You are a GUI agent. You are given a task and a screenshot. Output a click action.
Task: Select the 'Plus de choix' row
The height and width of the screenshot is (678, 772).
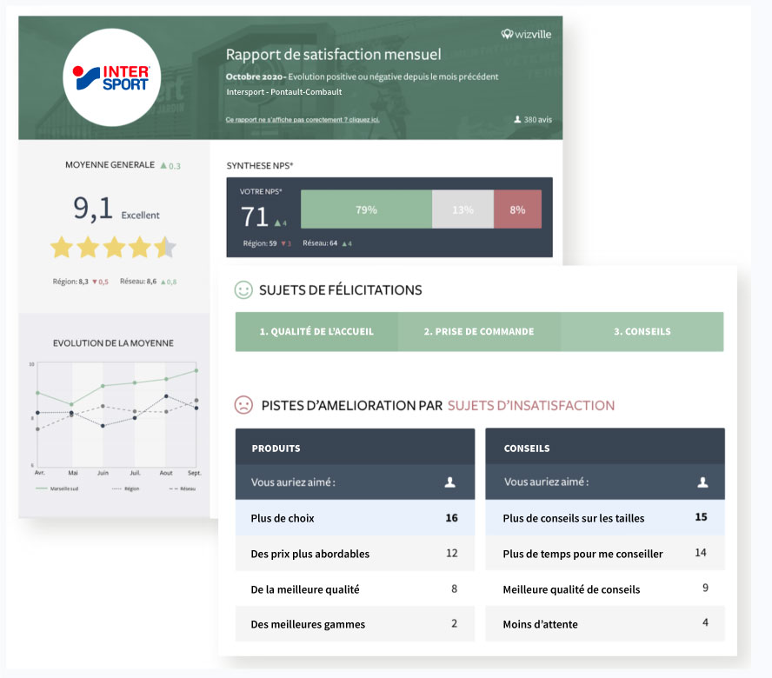tap(355, 518)
